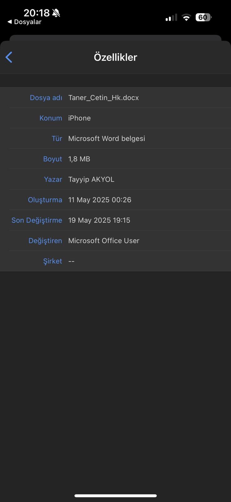231x502 pixels.
Task: Tap the Şirket row label
Action: coord(52,261)
